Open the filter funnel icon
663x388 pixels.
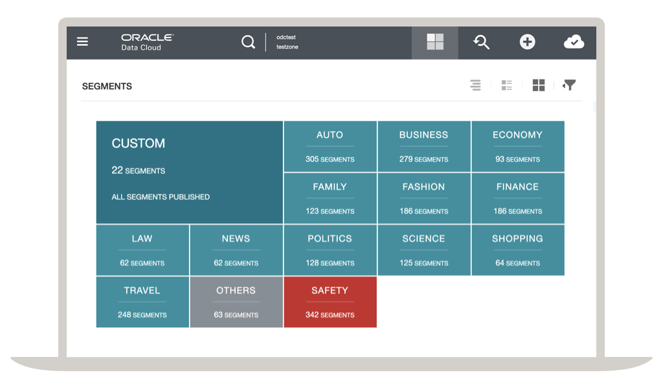pos(569,85)
